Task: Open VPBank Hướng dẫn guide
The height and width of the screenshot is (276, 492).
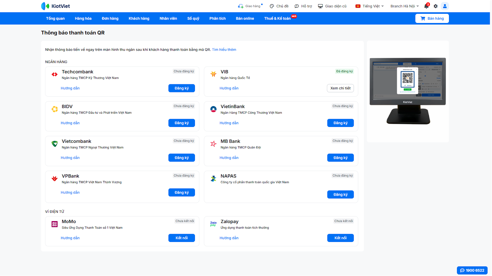Action: point(70,193)
